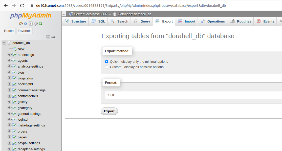Open phpMyAdmin documentation help icon
The width and height of the screenshot is (282, 151).
26,24
